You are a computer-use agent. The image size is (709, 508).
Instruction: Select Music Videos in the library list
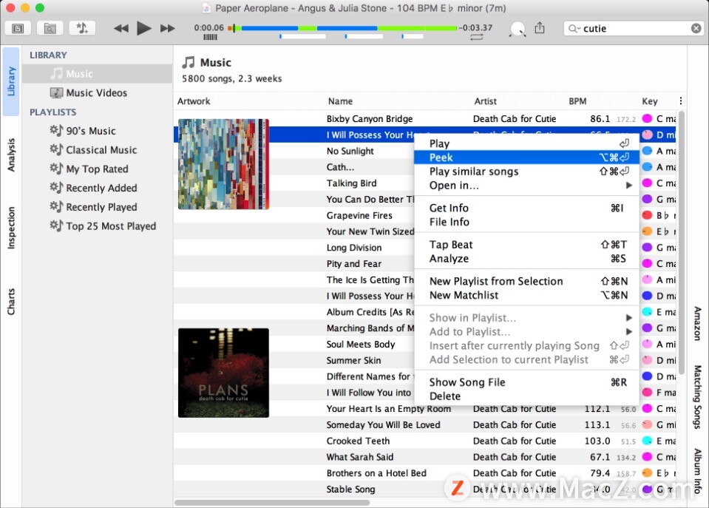[x=97, y=92]
